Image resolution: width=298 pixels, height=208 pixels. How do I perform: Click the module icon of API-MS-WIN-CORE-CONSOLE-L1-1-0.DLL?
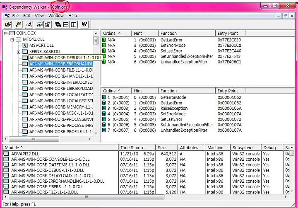6,159
